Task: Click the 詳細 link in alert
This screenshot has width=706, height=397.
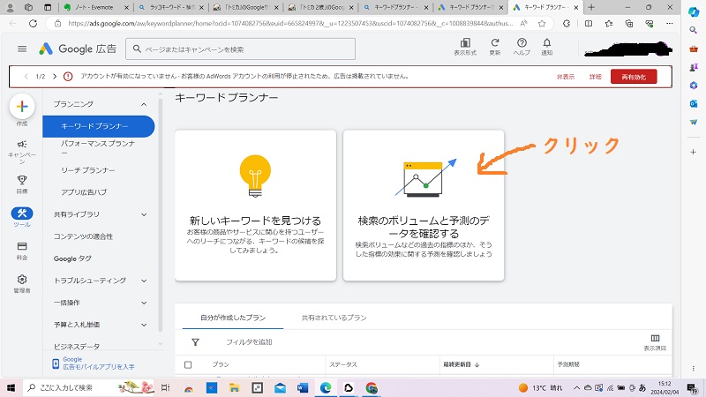Action: coord(595,77)
